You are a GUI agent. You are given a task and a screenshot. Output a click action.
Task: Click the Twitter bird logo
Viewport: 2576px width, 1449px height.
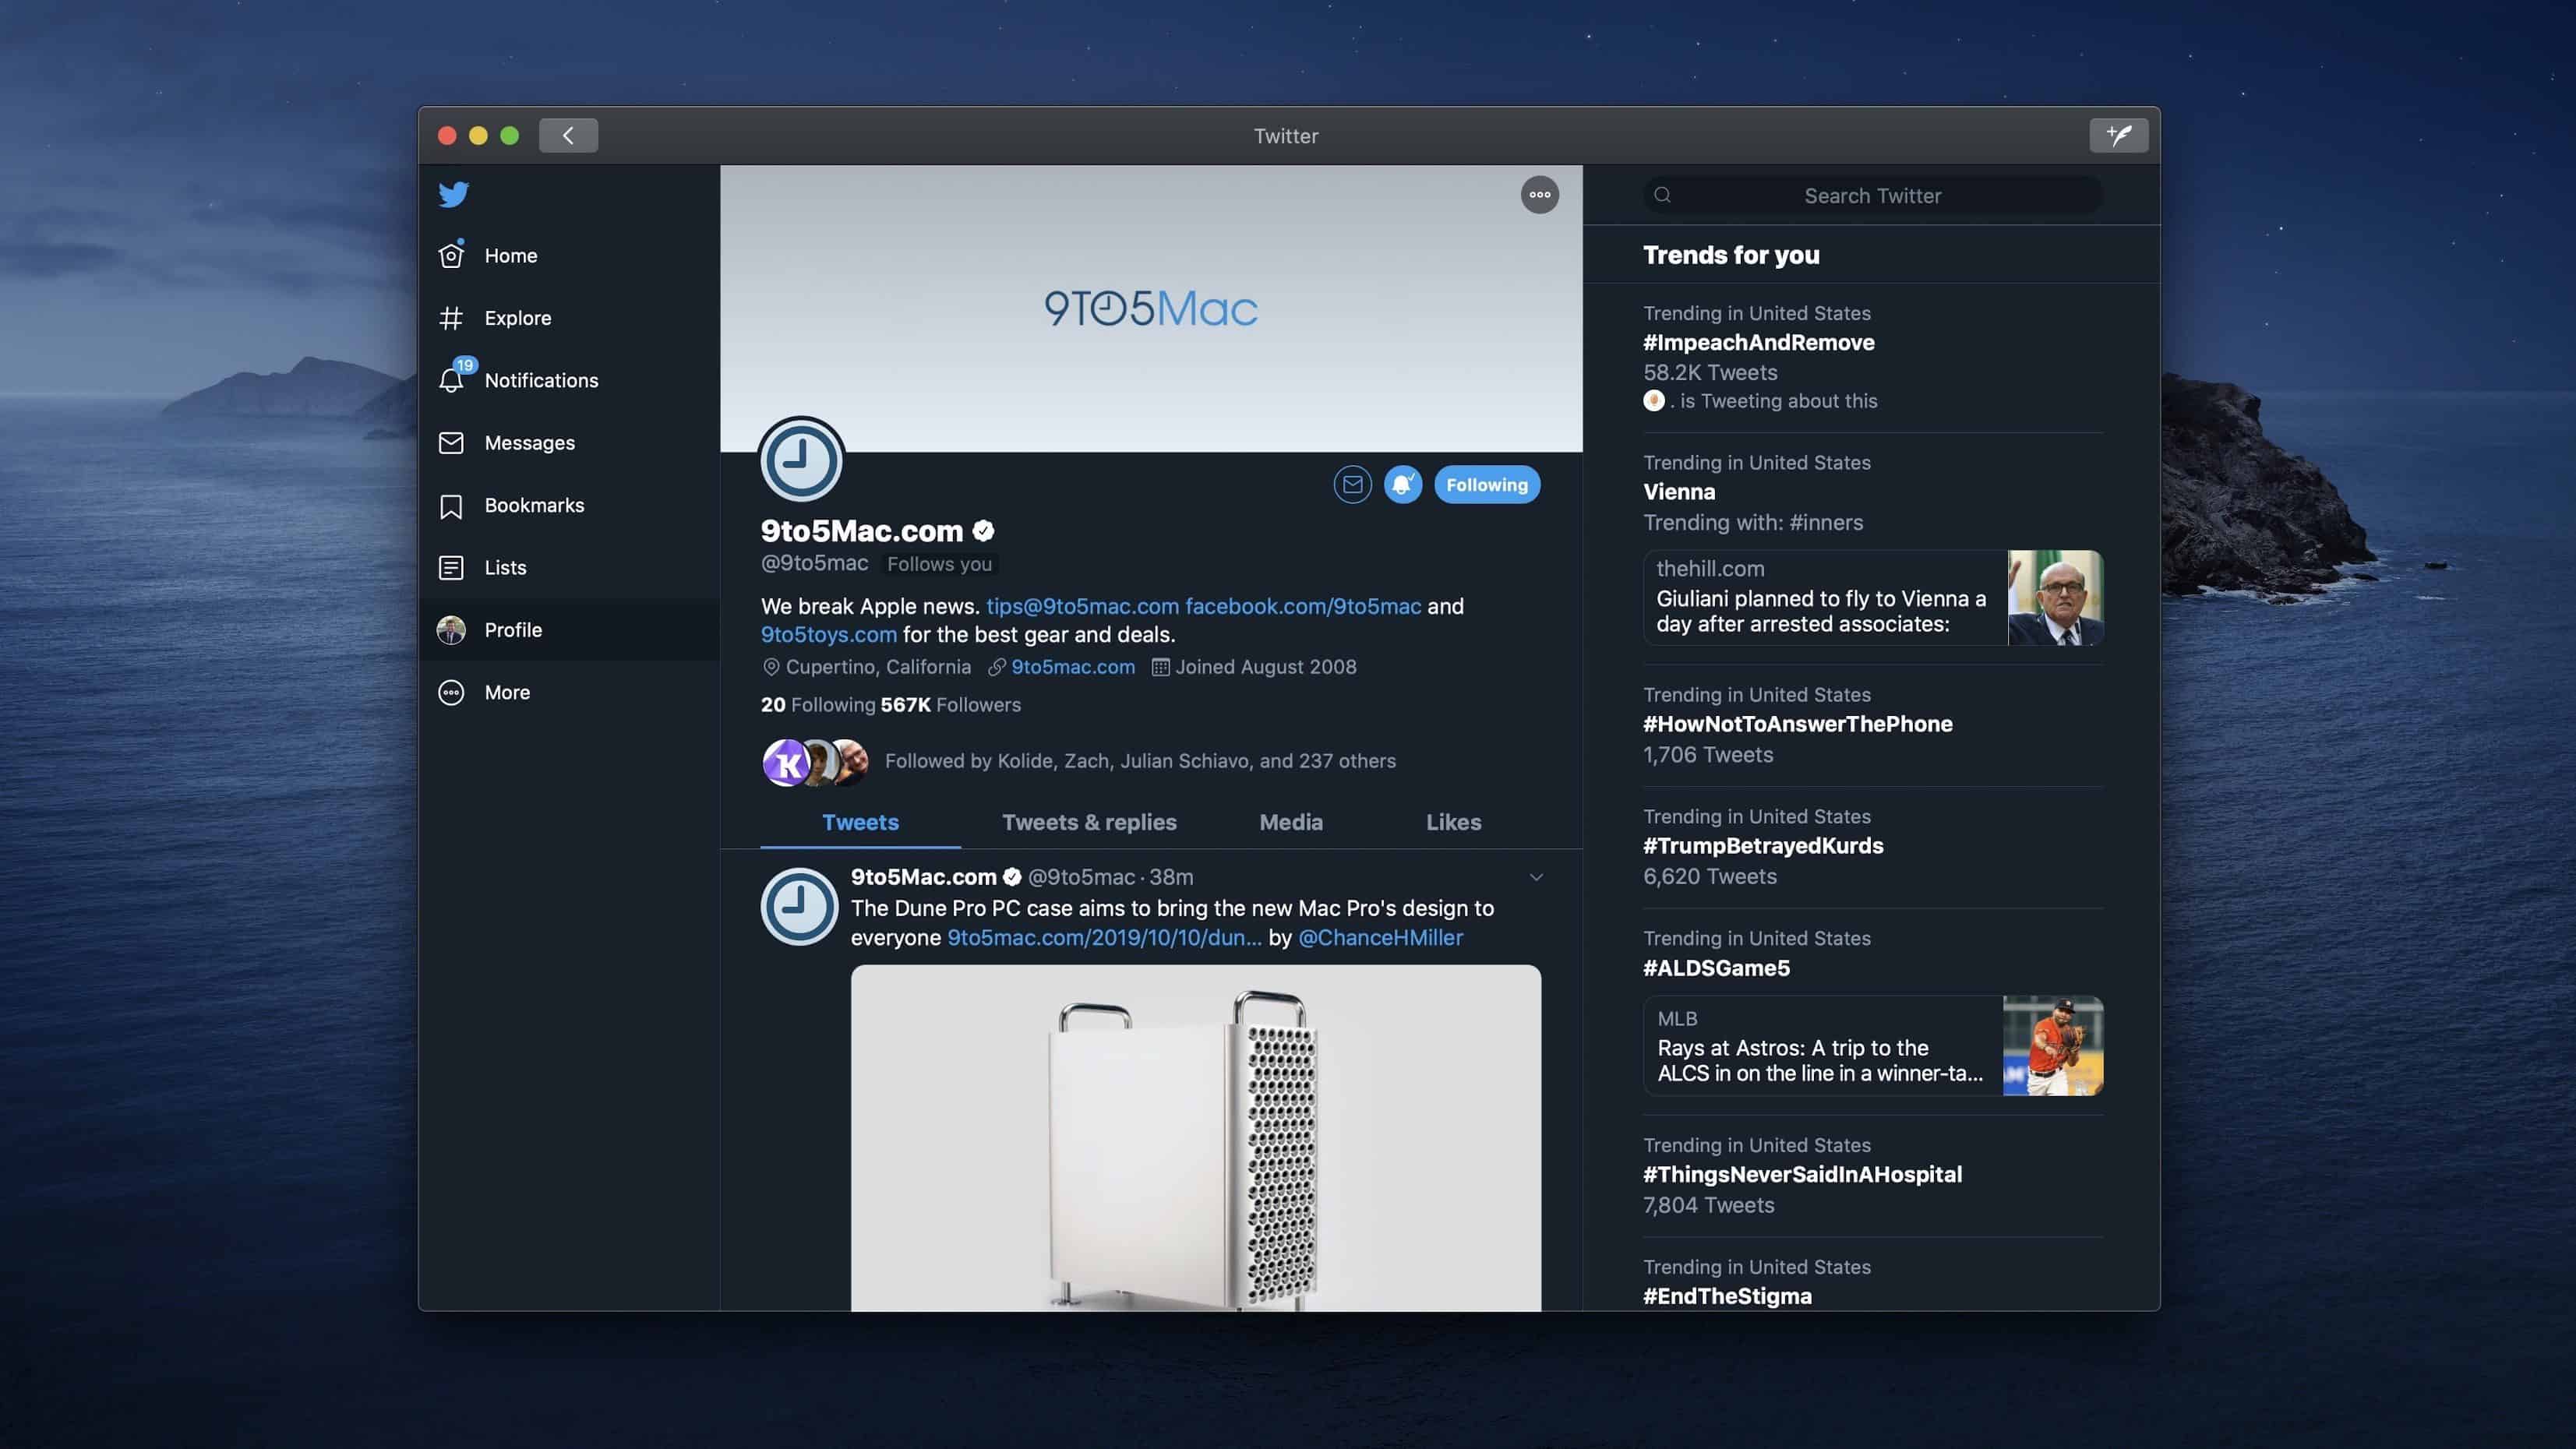pos(454,194)
